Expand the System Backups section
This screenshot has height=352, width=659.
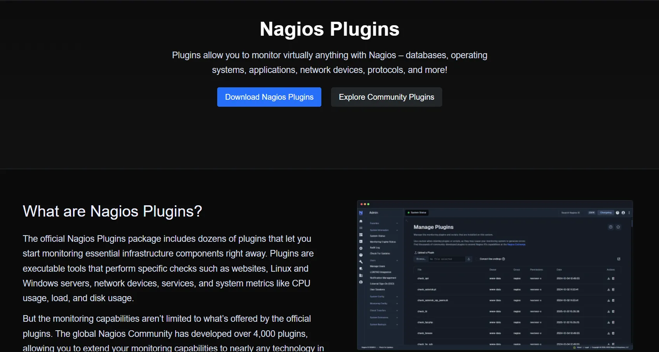(x=384, y=324)
